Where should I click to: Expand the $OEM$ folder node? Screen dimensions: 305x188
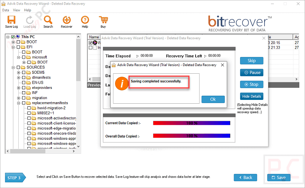[19, 73]
